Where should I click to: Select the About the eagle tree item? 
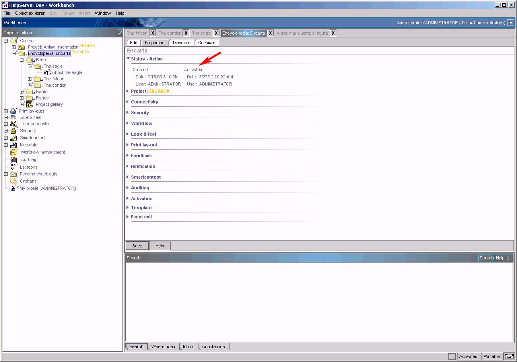67,72
